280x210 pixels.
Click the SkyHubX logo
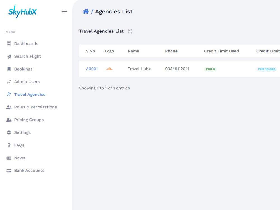tap(22, 11)
